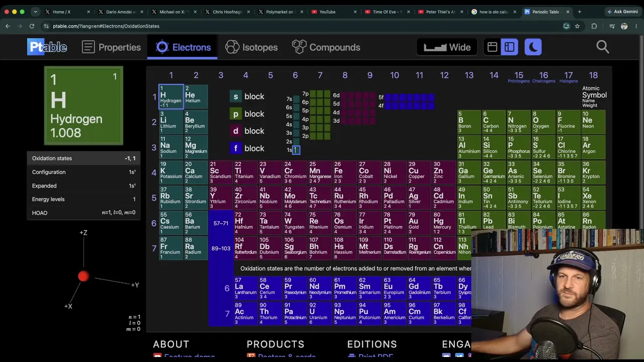Select the Oxidation states row
Viewport: 644px width, 362px height.
click(x=84, y=158)
